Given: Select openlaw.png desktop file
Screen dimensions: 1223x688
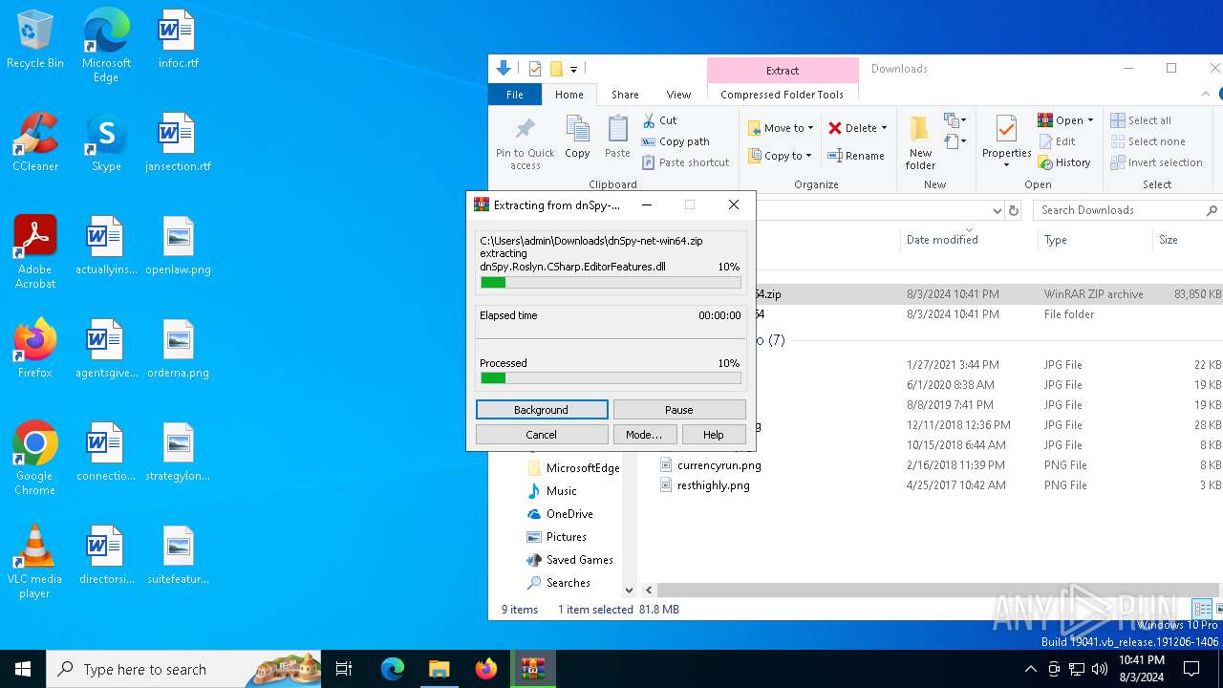Looking at the screenshot, I should (x=178, y=247).
